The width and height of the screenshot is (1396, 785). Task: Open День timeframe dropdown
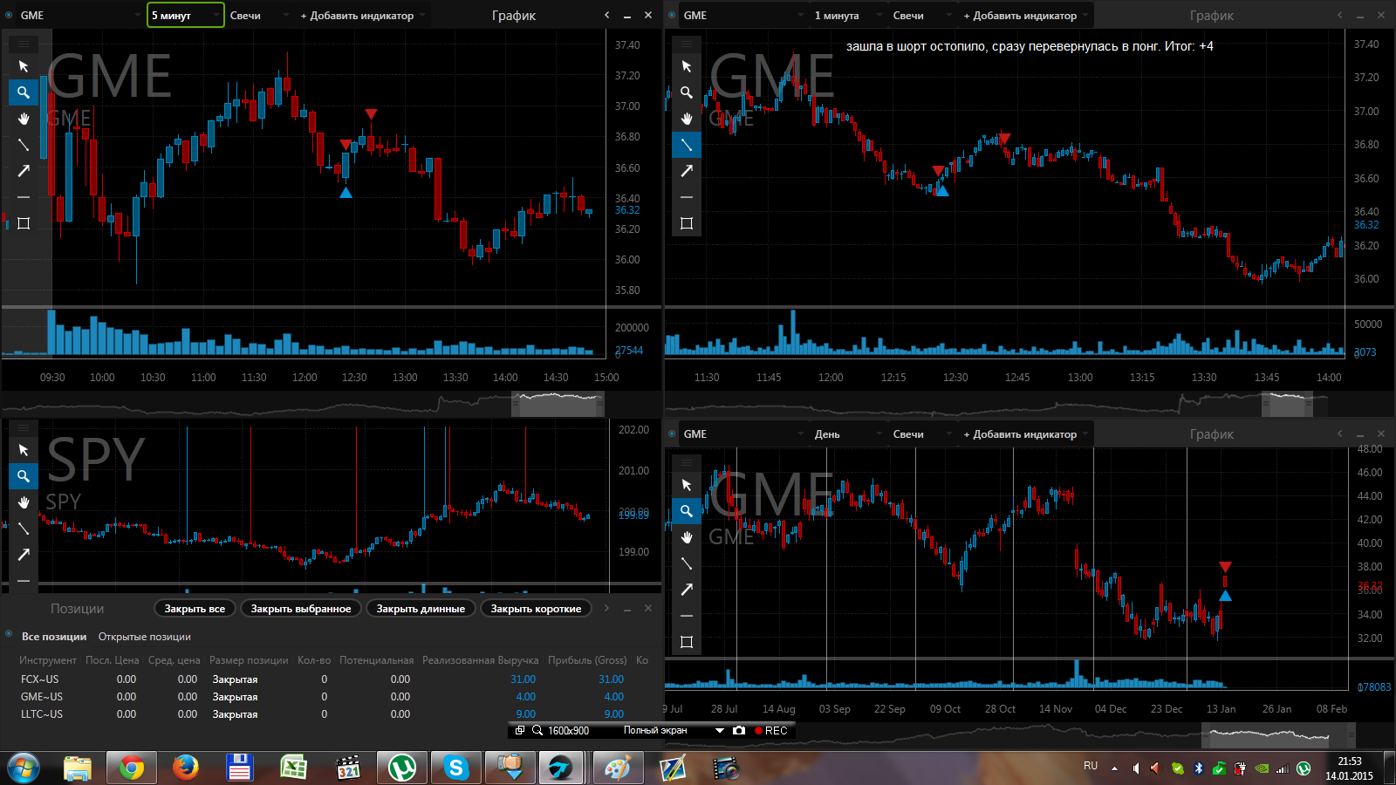(847, 433)
